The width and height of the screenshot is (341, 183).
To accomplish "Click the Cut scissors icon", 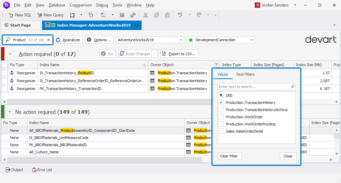I will pos(146,15).
